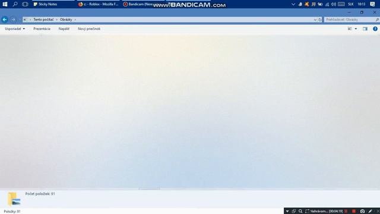The width and height of the screenshot is (380, 214).
Task: Click the search magnifier icon in Explorer
Action: [378, 20]
